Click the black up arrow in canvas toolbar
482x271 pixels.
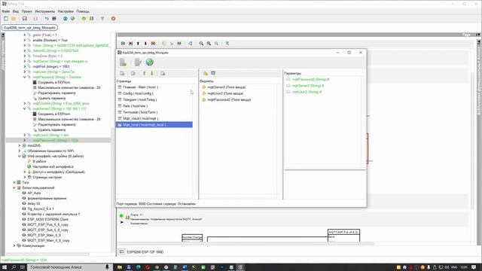138,44
